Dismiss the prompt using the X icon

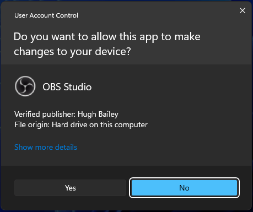coord(243,10)
